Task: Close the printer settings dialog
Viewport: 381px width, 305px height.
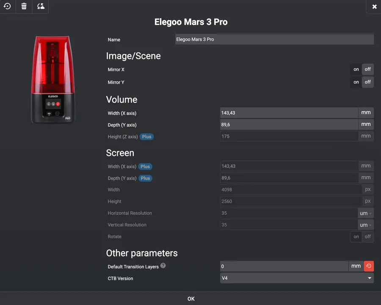Action: coord(374,7)
